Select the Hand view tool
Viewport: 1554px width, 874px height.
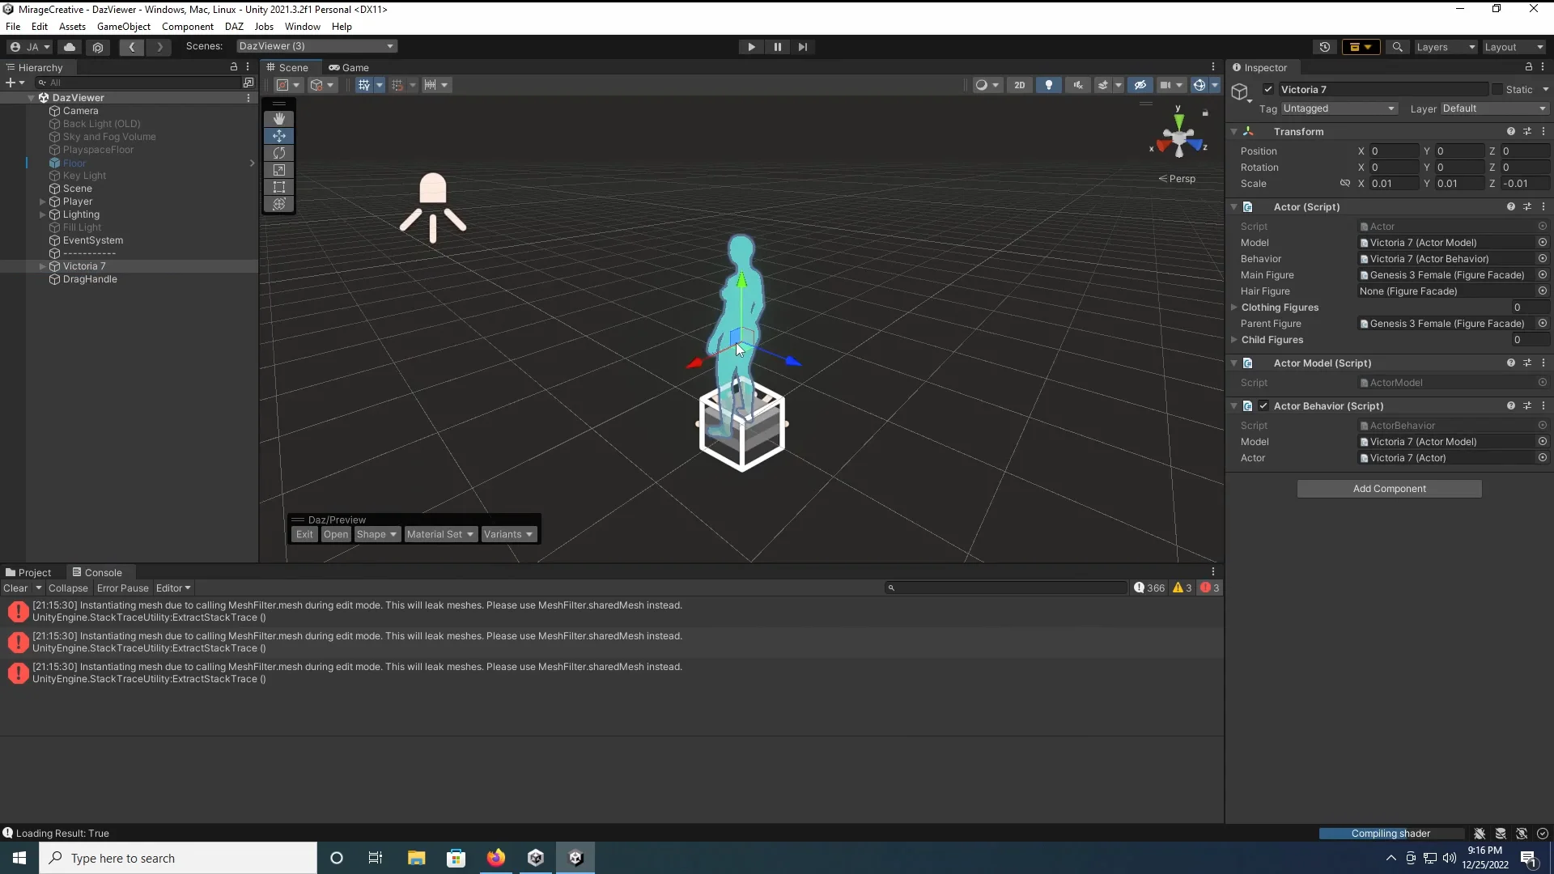tap(279, 118)
